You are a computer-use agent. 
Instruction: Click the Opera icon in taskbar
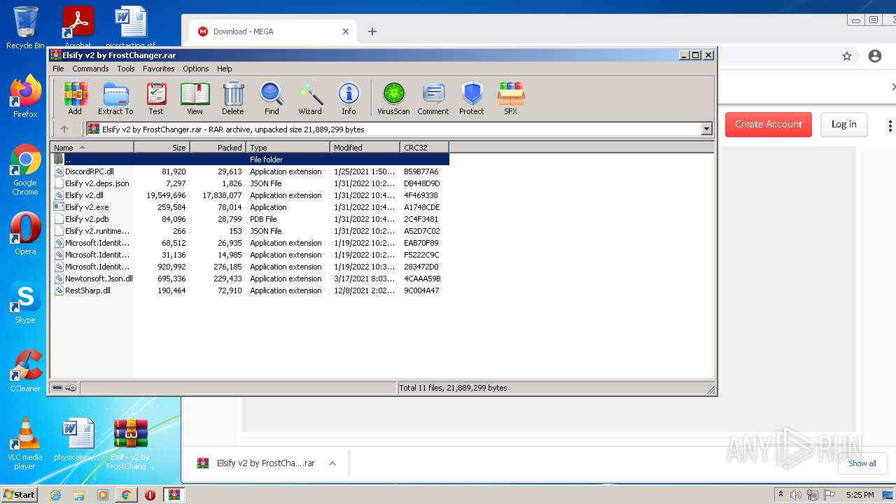tap(150, 495)
